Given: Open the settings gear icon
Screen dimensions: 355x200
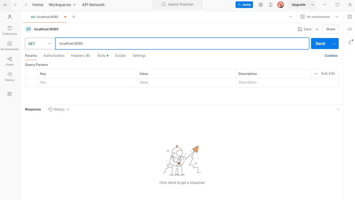Looking at the screenshot, I should tap(261, 5).
